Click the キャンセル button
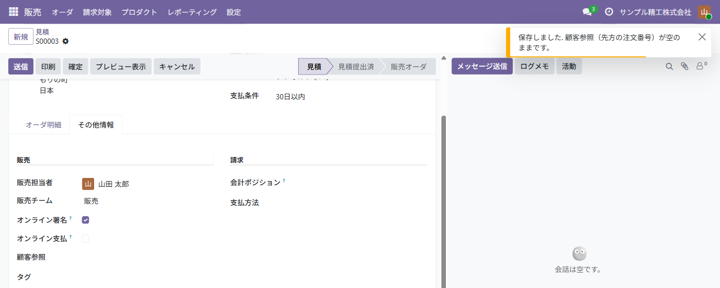720x288 pixels. coord(177,66)
